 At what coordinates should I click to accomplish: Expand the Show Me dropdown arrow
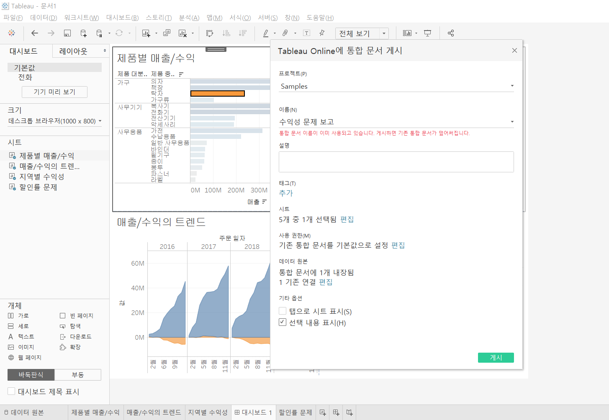coord(416,33)
